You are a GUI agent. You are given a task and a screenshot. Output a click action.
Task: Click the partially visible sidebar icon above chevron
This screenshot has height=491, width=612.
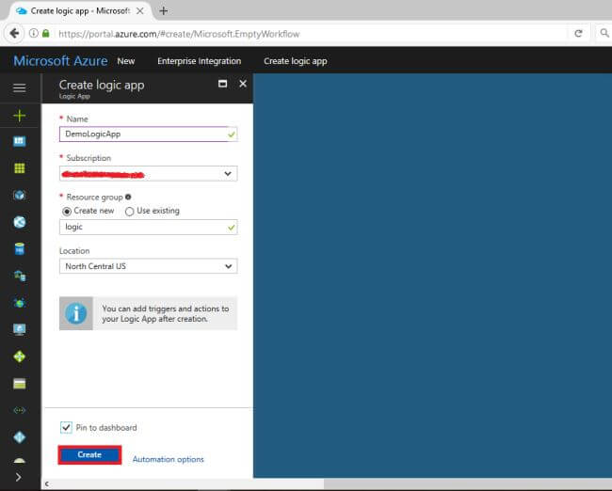click(x=19, y=460)
